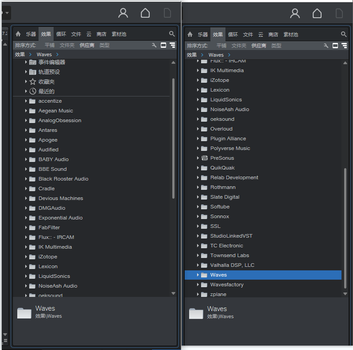This screenshot has width=353, height=350.
Task: Expand the FabFilter folder arrow
Action: click(x=26, y=227)
